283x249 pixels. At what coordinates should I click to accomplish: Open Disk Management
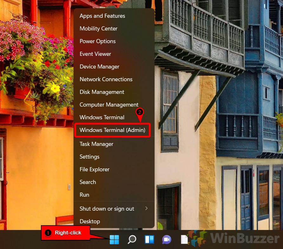[x=102, y=92]
